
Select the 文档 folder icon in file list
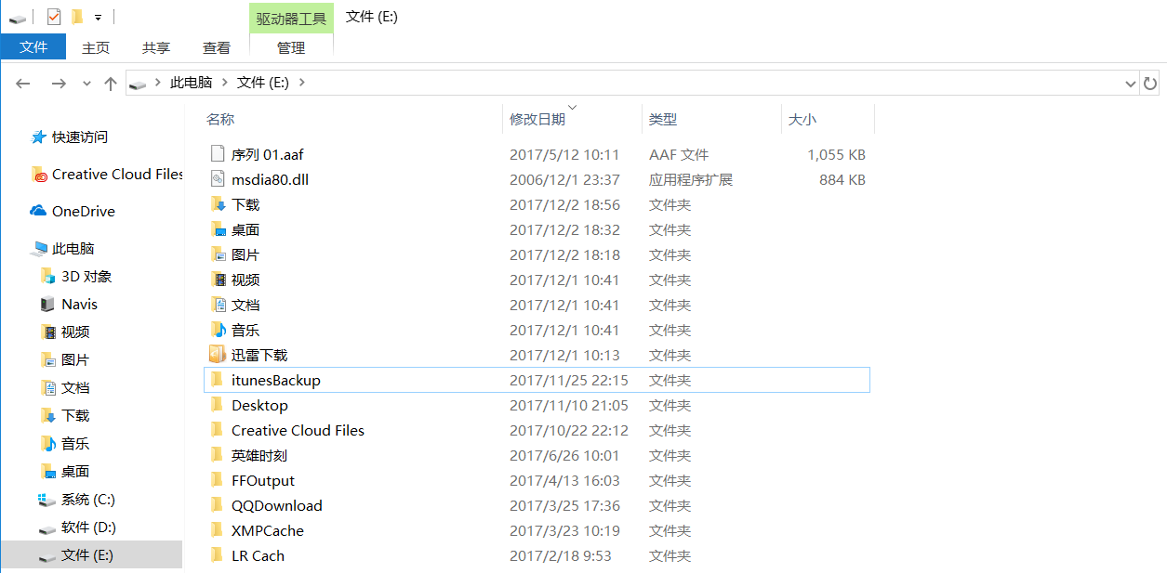(218, 305)
